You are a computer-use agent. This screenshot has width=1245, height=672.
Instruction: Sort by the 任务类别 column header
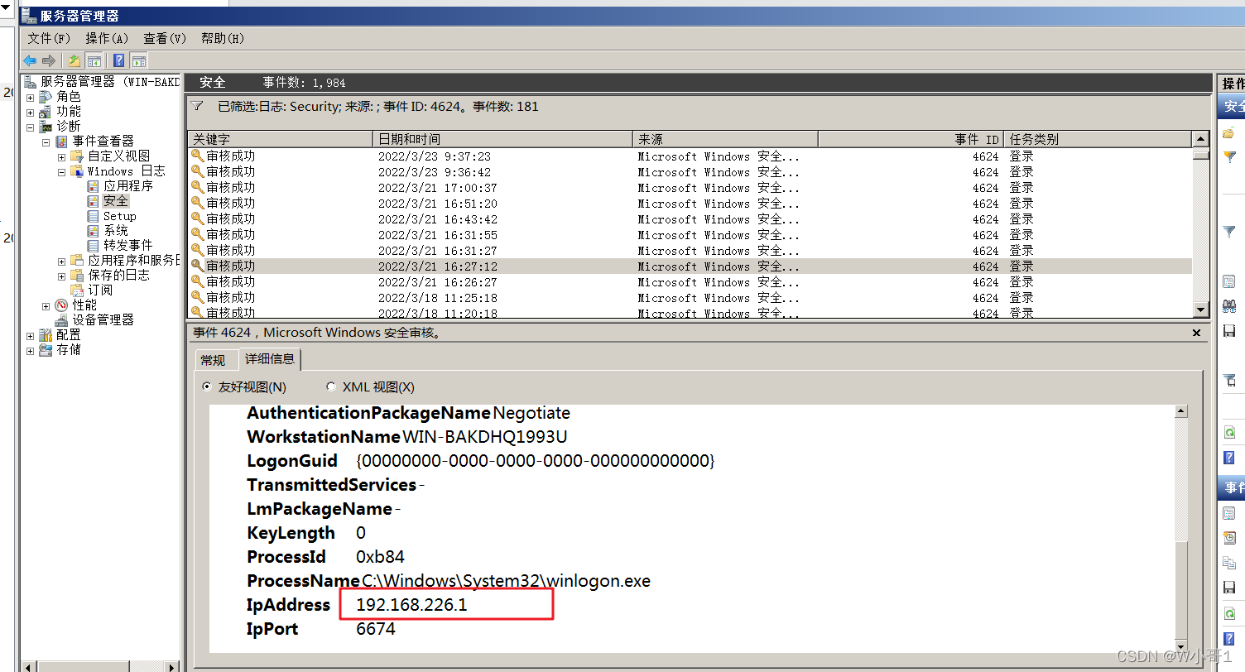coord(1098,139)
